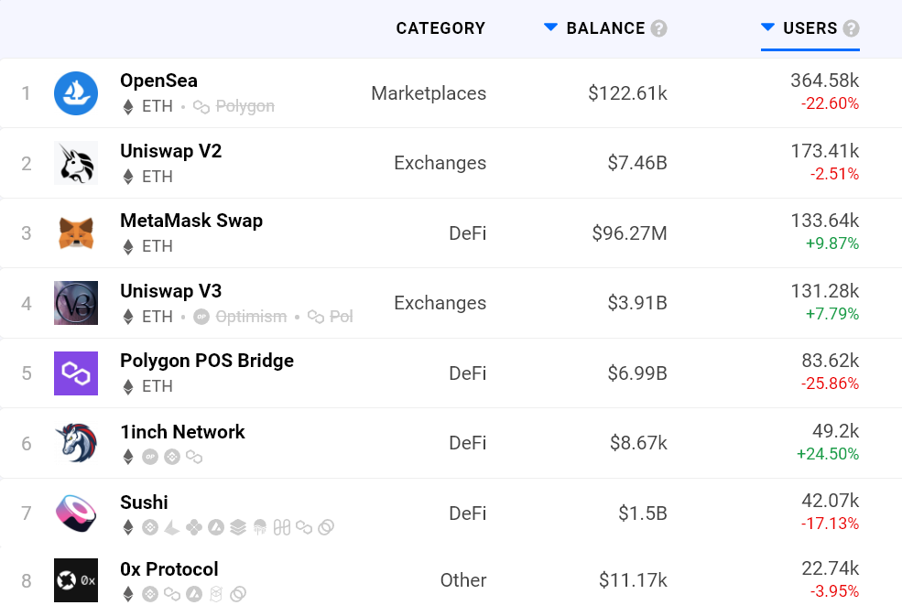Screen dimensions: 902x616
Task: Click the USERS column header label
Action: point(810,28)
